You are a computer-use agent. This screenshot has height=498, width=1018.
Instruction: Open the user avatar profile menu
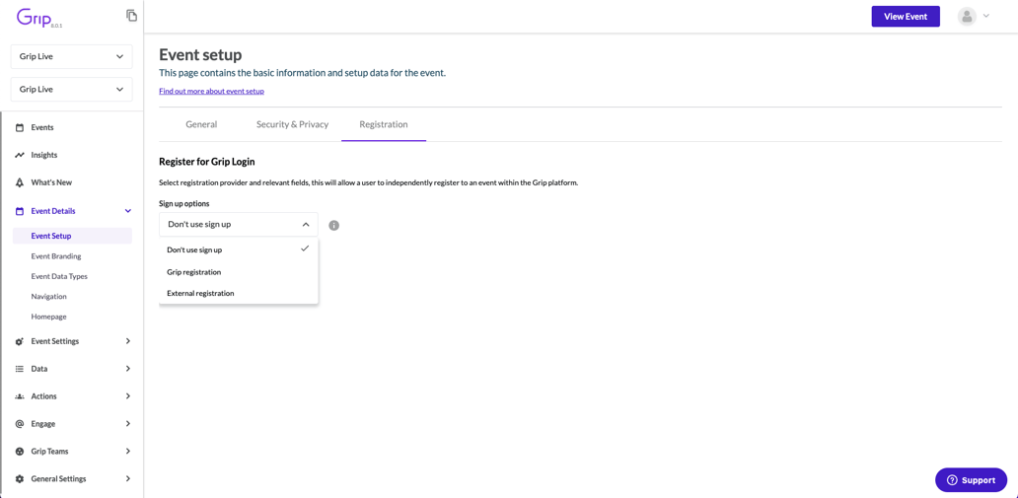click(x=973, y=17)
